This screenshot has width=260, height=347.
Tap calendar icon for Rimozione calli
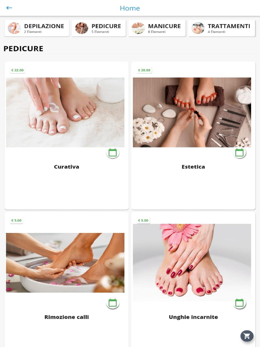113,303
